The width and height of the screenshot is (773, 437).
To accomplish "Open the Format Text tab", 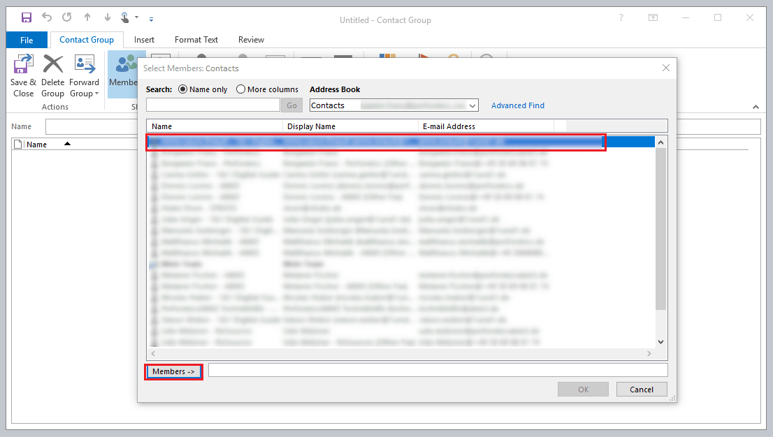I will pos(196,40).
